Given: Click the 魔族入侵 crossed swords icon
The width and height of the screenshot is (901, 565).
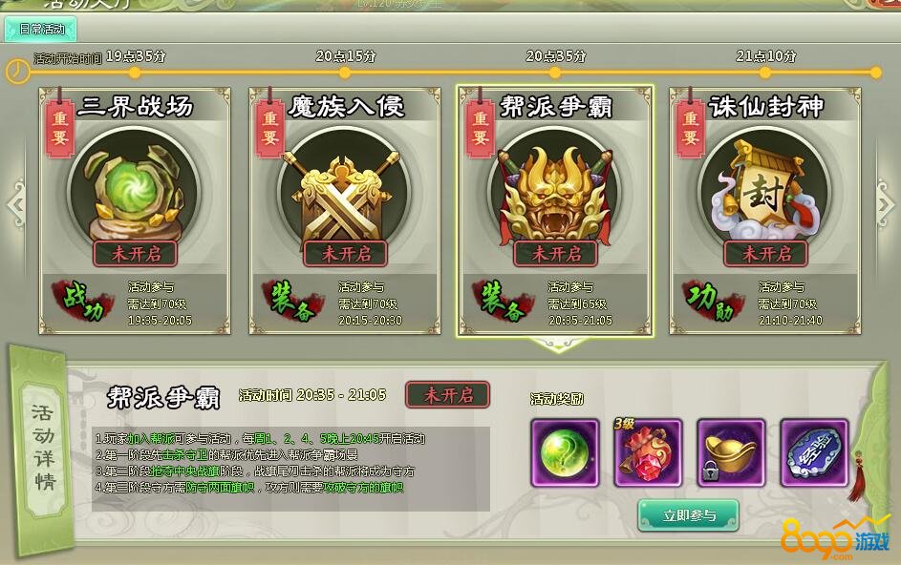Looking at the screenshot, I should (x=345, y=193).
